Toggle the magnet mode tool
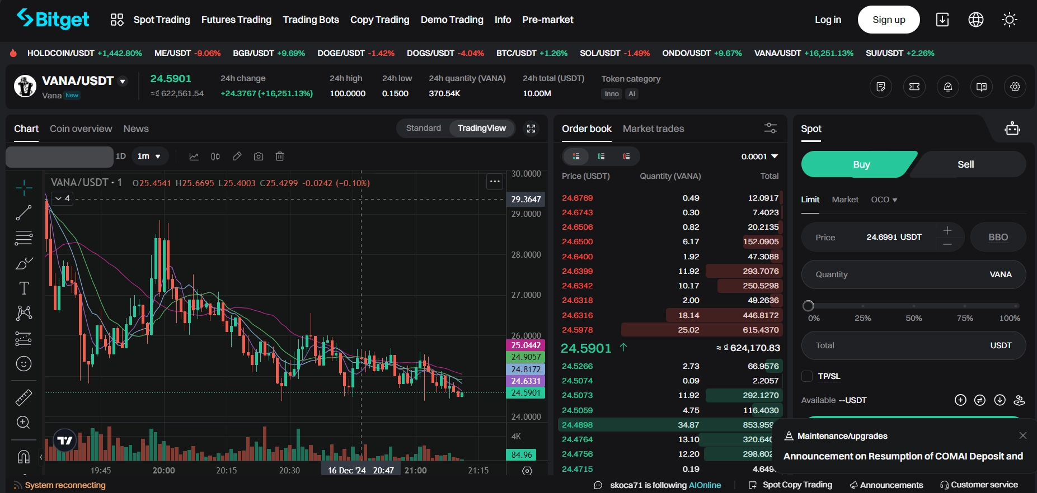 point(24,457)
